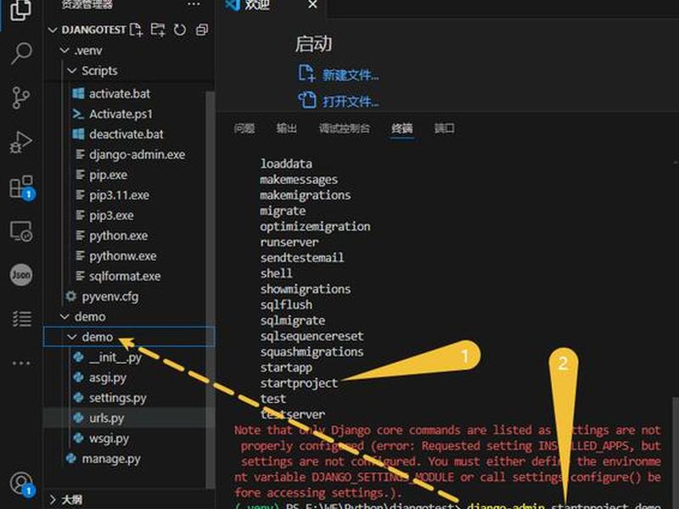Click startproject in terminal command list
Viewport: 679px width, 509px height.
(299, 383)
